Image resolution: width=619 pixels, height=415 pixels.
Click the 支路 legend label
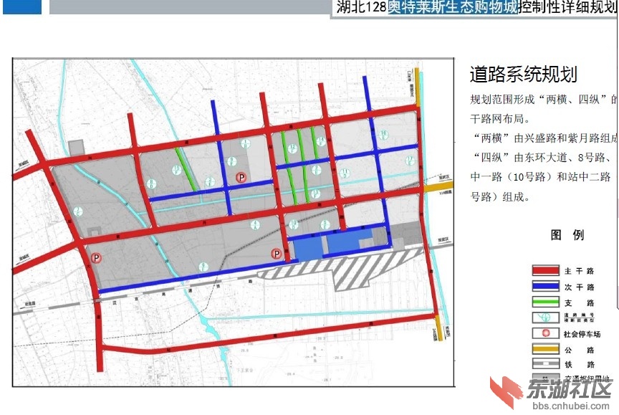point(579,303)
